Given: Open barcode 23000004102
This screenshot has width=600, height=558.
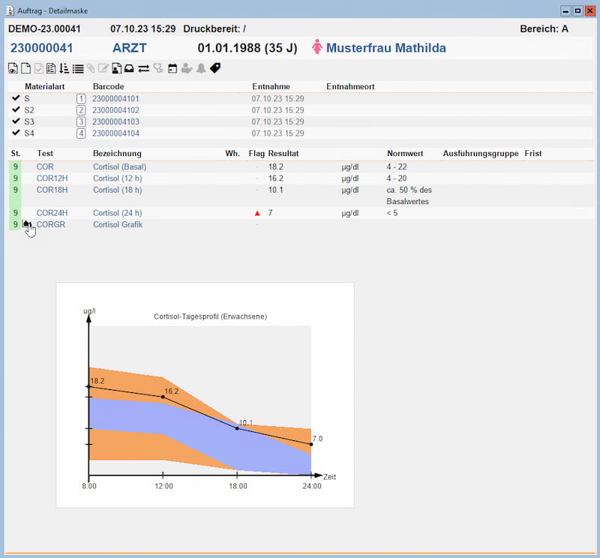Looking at the screenshot, I should pos(115,110).
